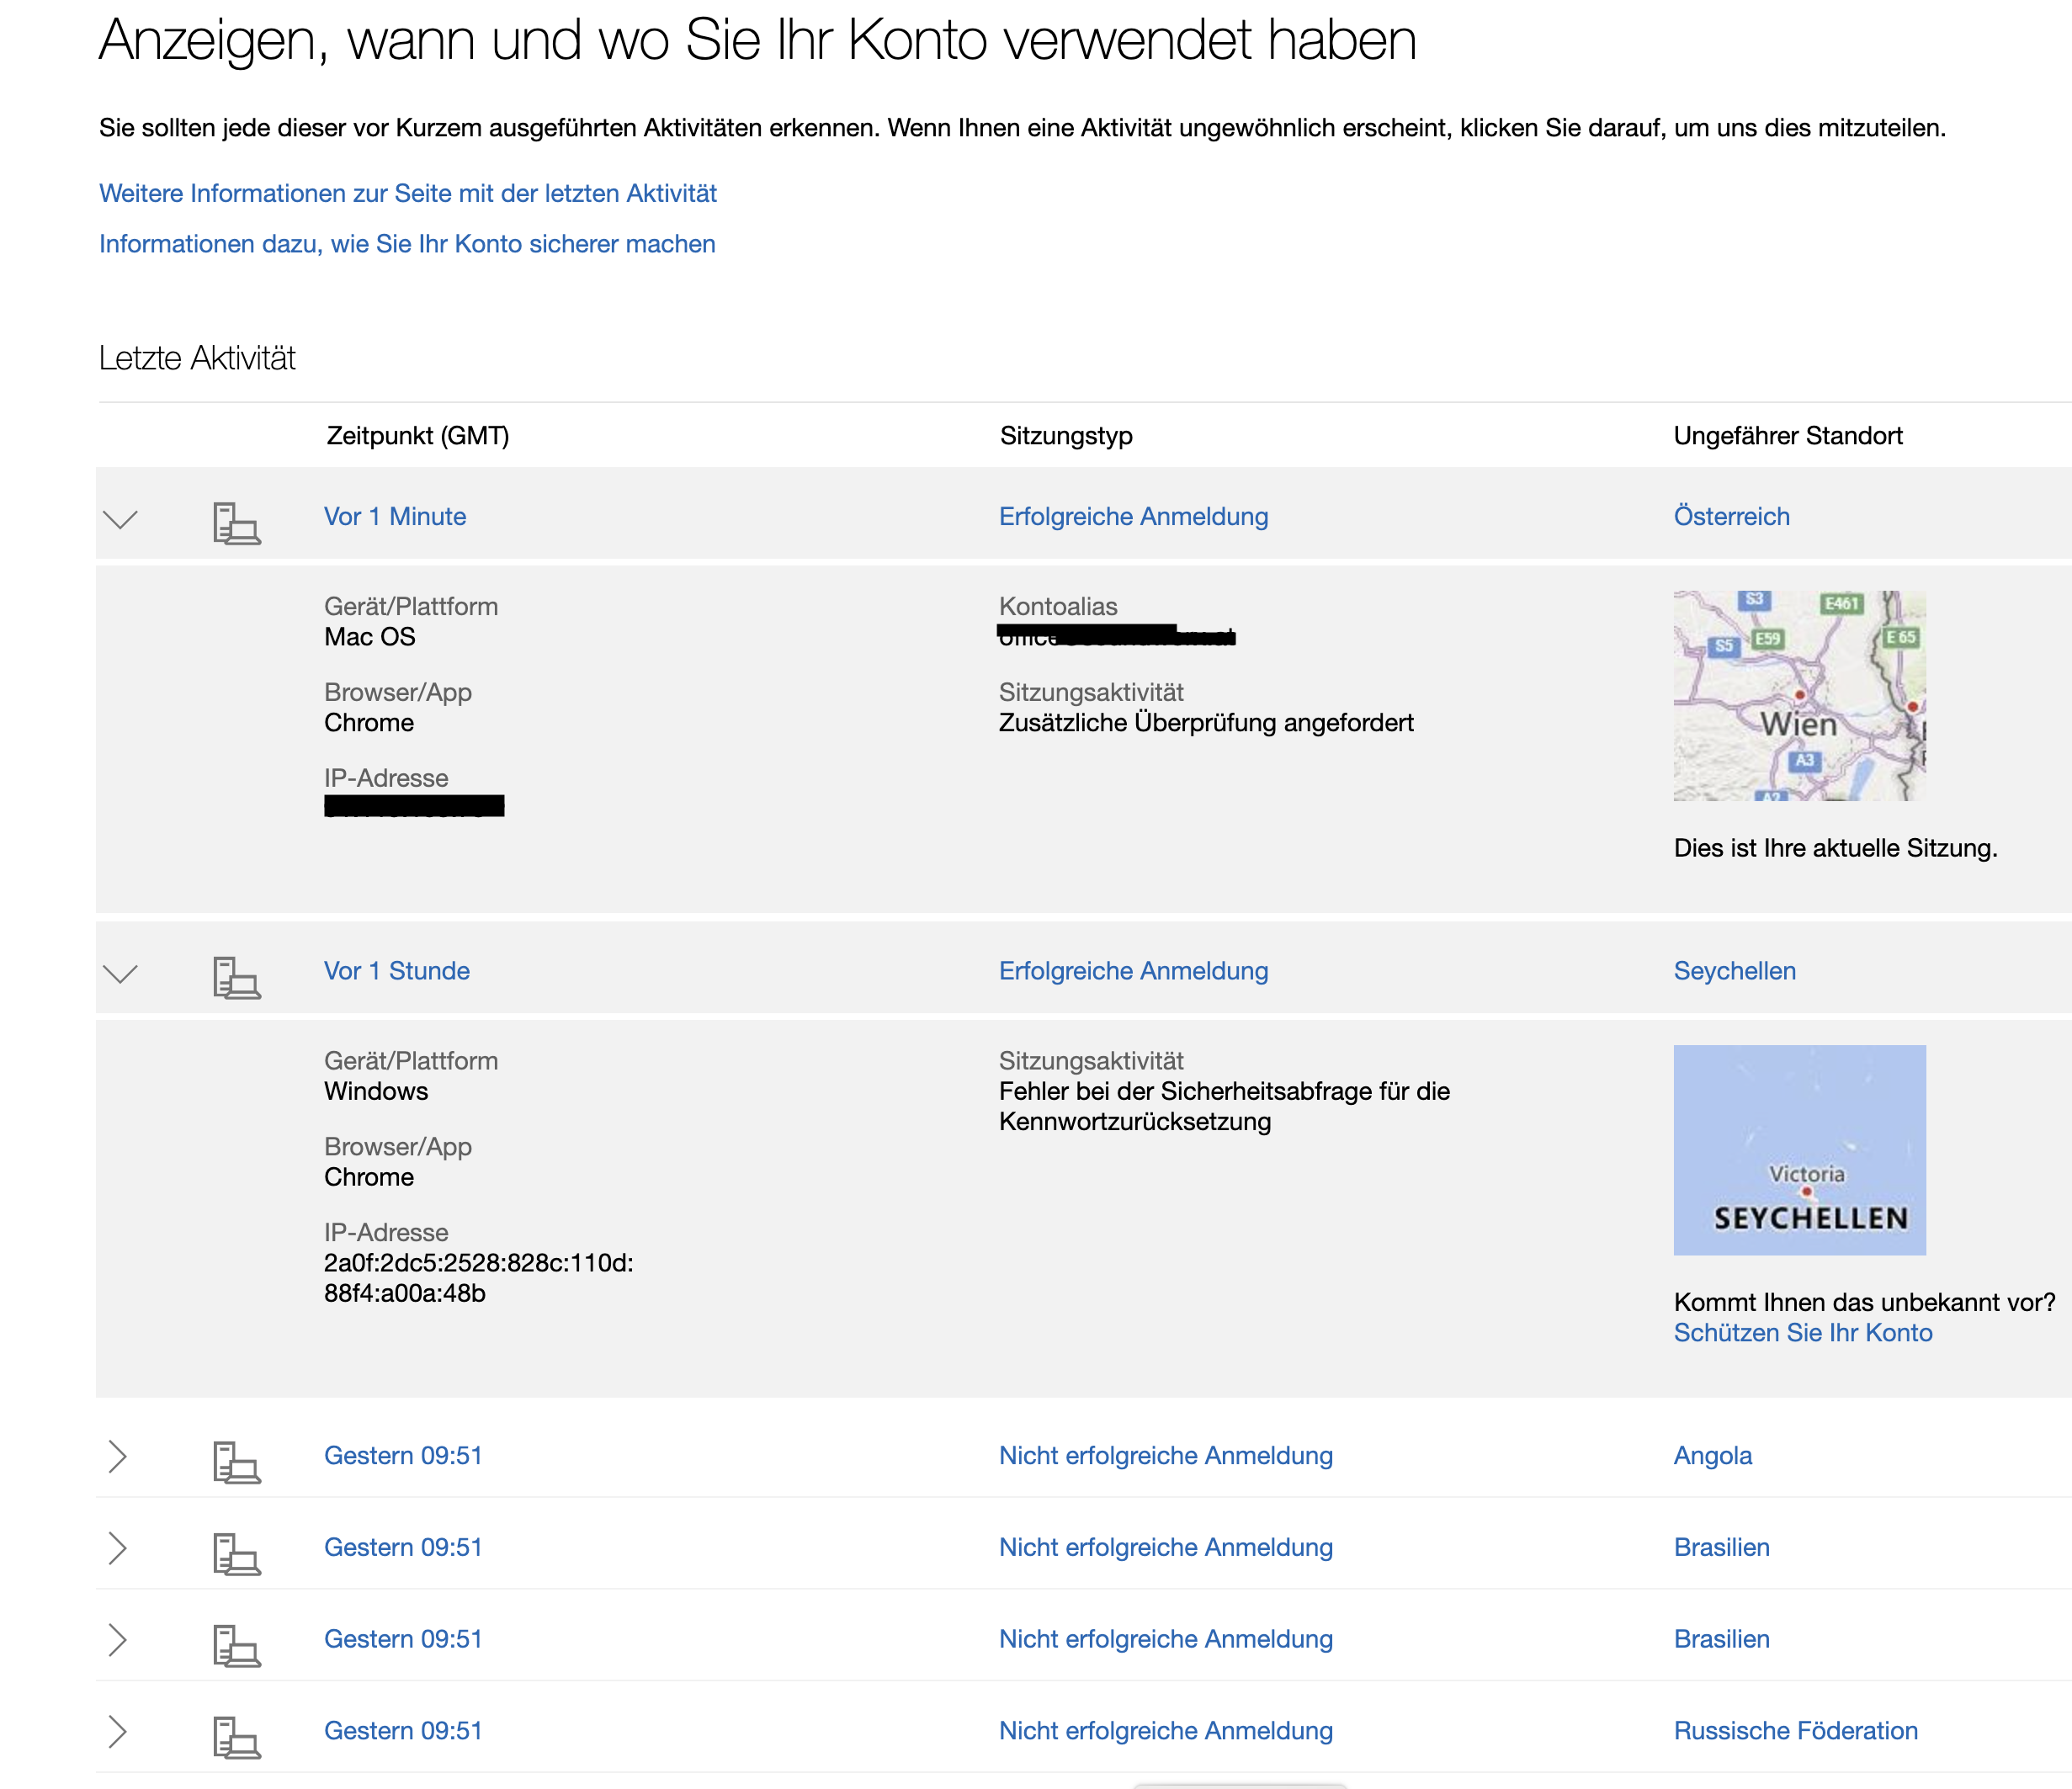Click device icon in Vor 1 Minute row
This screenshot has width=2072, height=1789.
(236, 523)
